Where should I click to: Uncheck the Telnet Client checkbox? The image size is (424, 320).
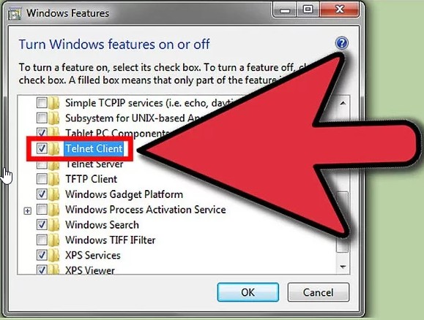tap(42, 148)
